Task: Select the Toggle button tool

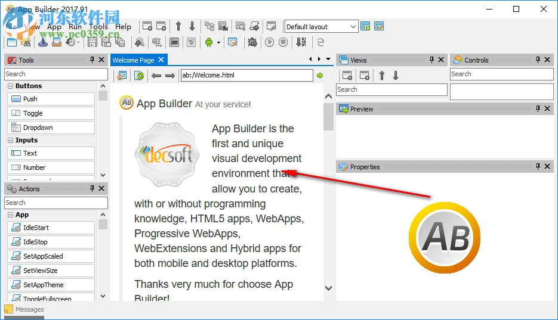Action: click(x=51, y=113)
